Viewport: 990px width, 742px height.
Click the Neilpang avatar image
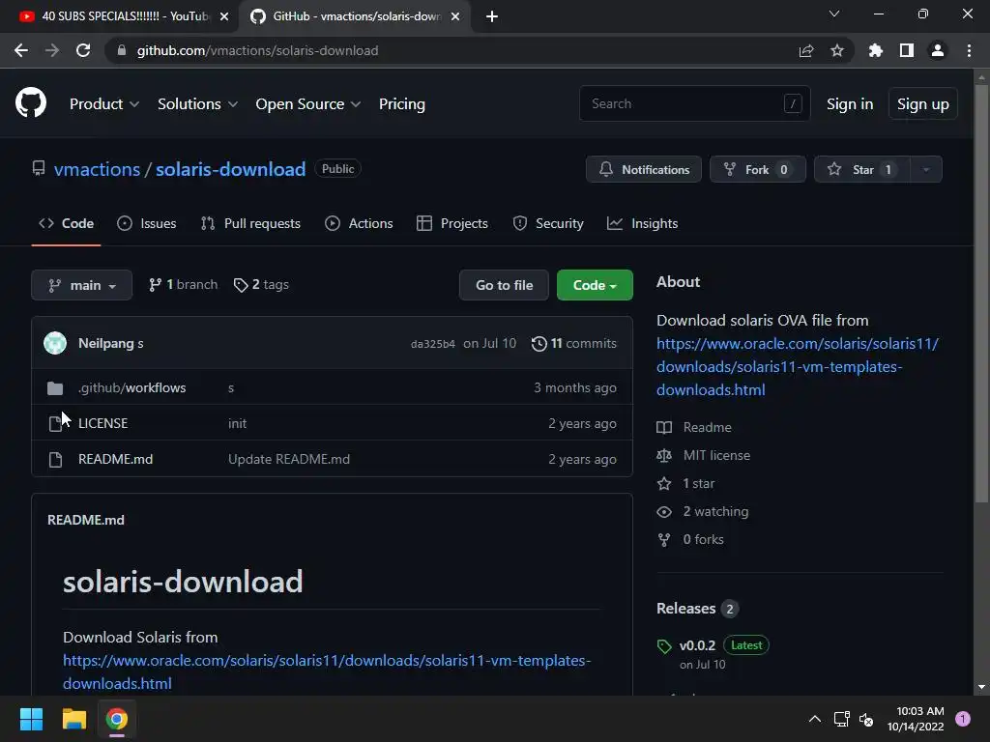[x=55, y=343]
